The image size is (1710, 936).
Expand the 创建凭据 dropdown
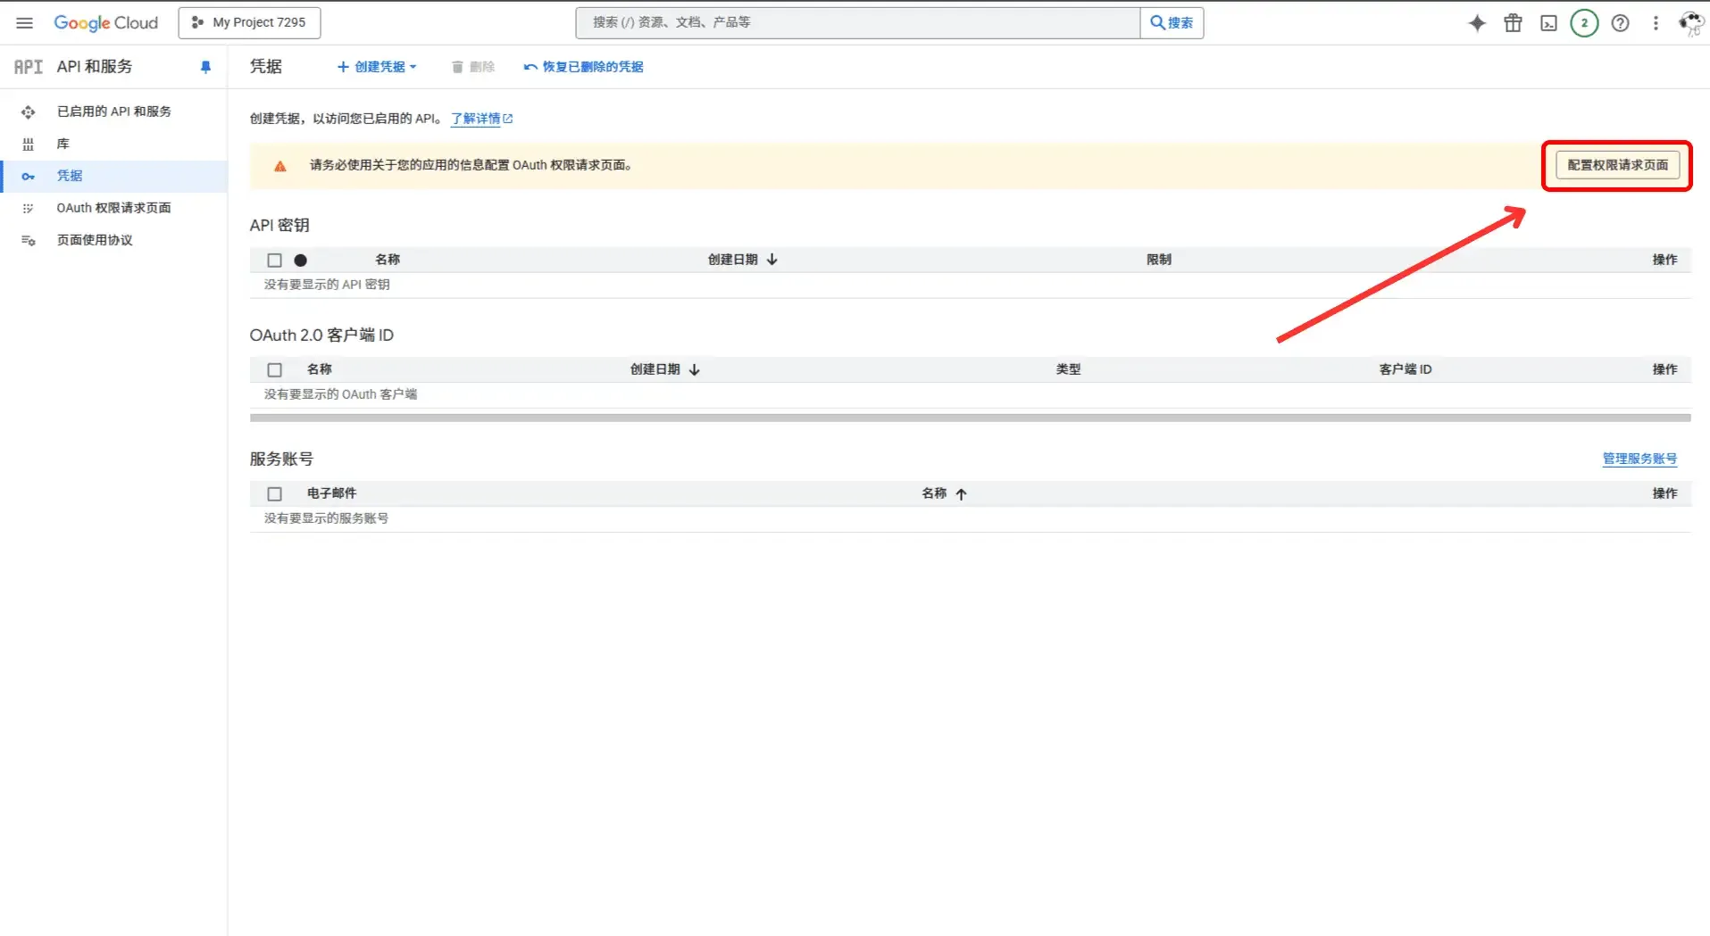[377, 67]
